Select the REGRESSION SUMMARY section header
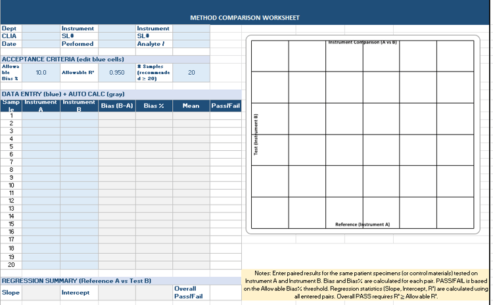 pos(121,281)
